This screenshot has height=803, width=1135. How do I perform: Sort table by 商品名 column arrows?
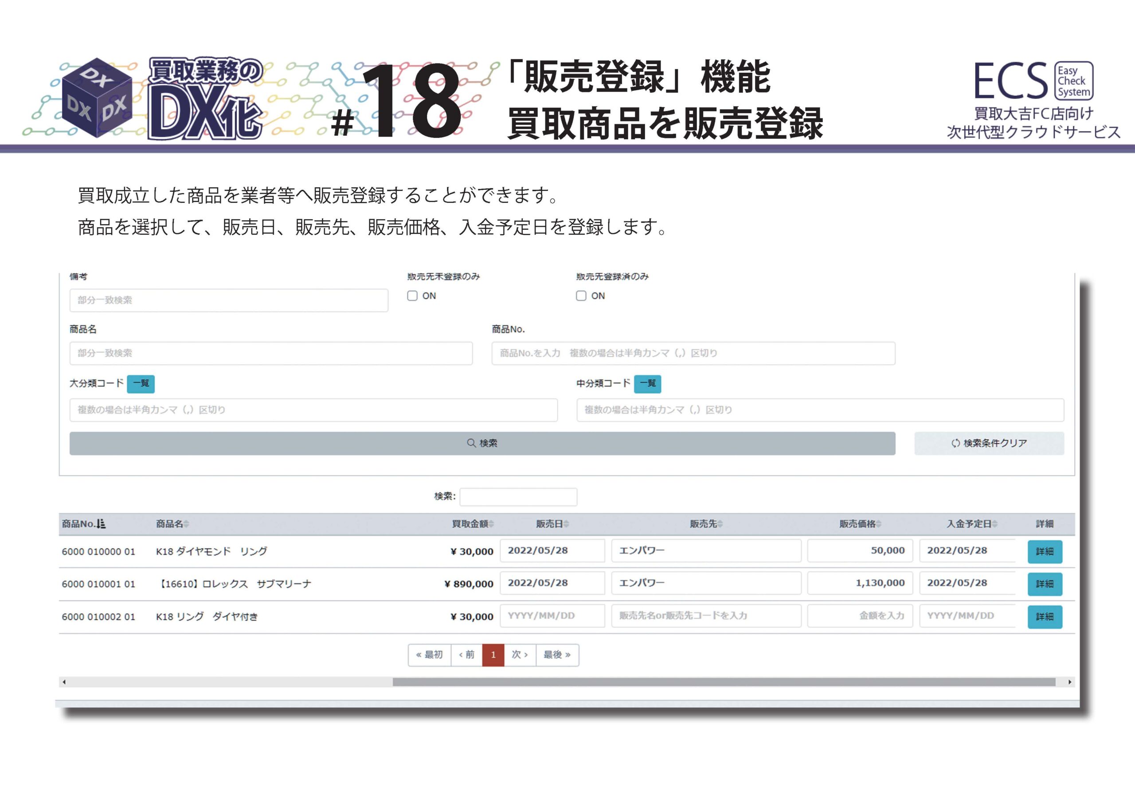point(186,524)
